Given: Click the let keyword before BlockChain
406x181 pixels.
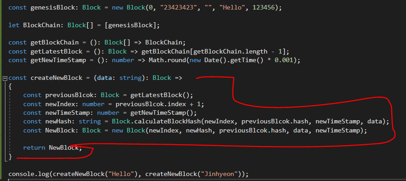Looking at the screenshot, I should click(14, 25).
